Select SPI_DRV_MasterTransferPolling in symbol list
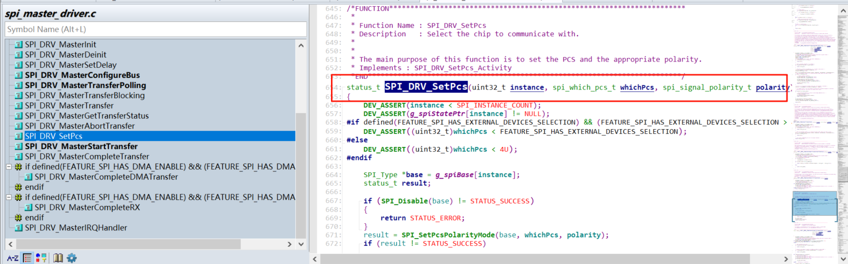This screenshot has height=264, width=848. coord(85,85)
